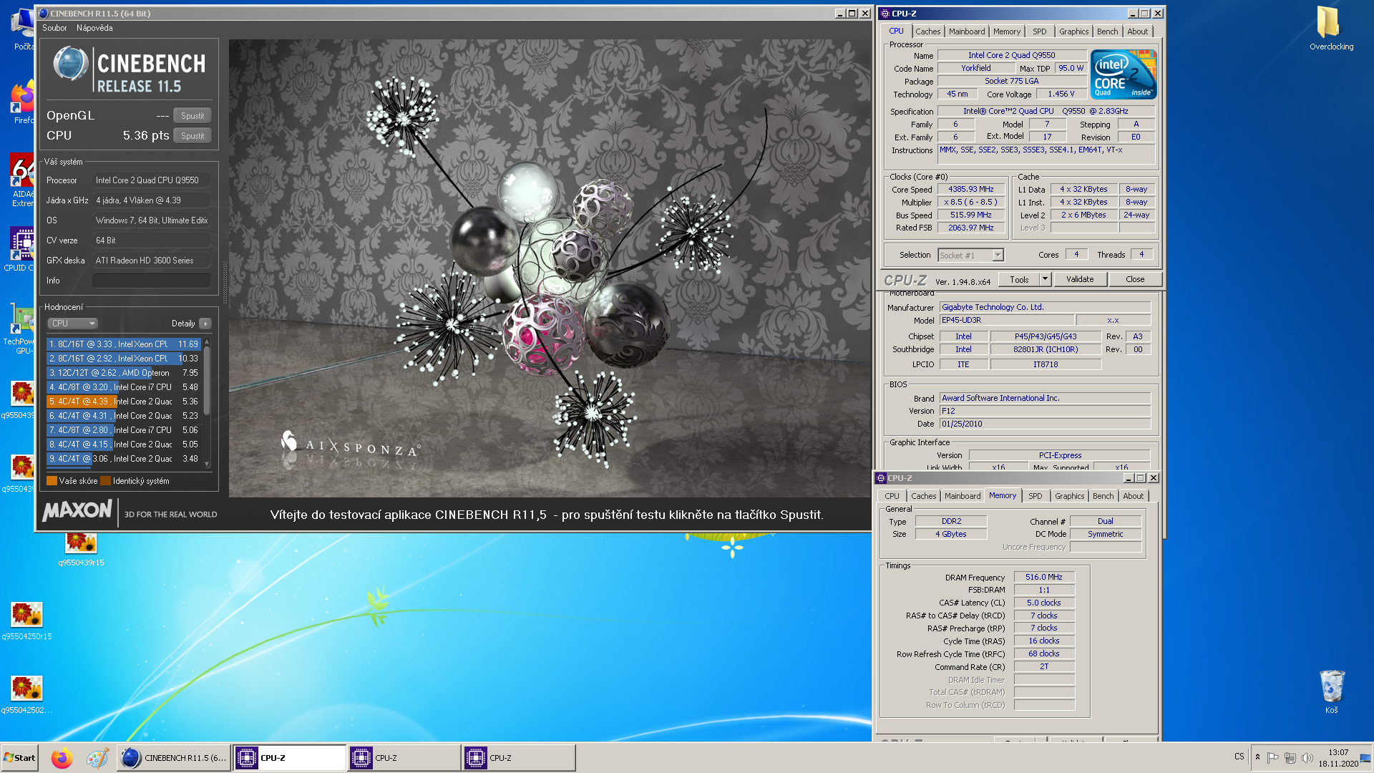This screenshot has height=773, width=1374.
Task: Select ranking row 9 4C/4T @ 3.06
Action: [124, 459]
